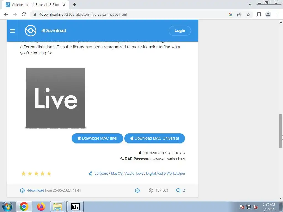The height and width of the screenshot is (212, 283).
Task: Click the Google icon in address bar
Action: click(x=230, y=14)
